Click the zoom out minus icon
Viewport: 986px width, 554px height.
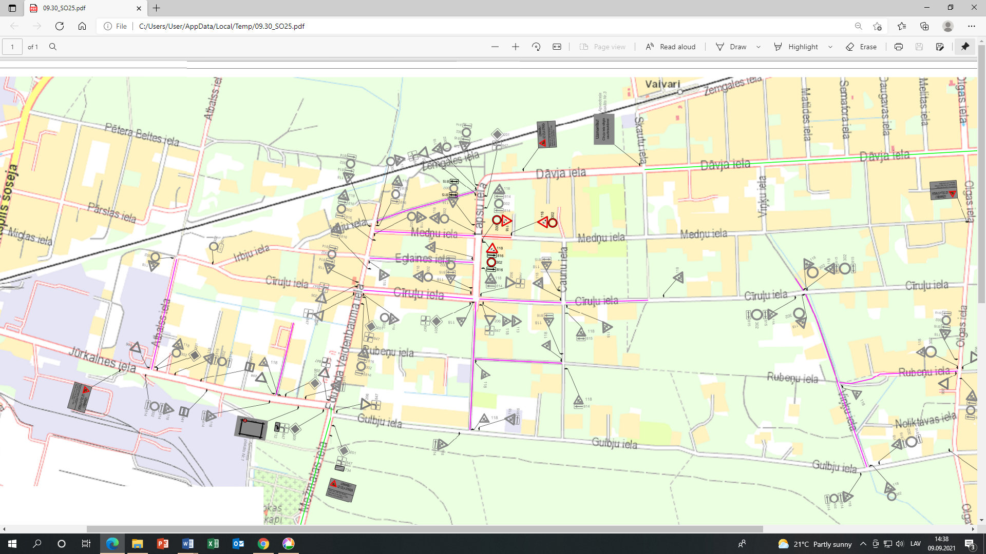pyautogui.click(x=495, y=47)
